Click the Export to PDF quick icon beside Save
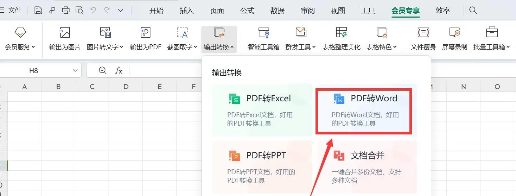The width and height of the screenshot is (516, 196). coord(52,10)
